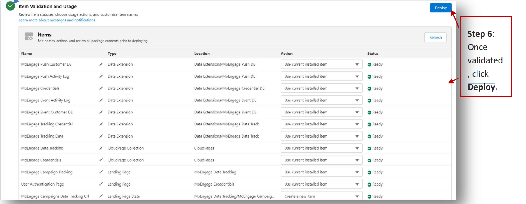Click pencil icon for User Authentication Page
The width and height of the screenshot is (526, 204).
tap(101, 184)
